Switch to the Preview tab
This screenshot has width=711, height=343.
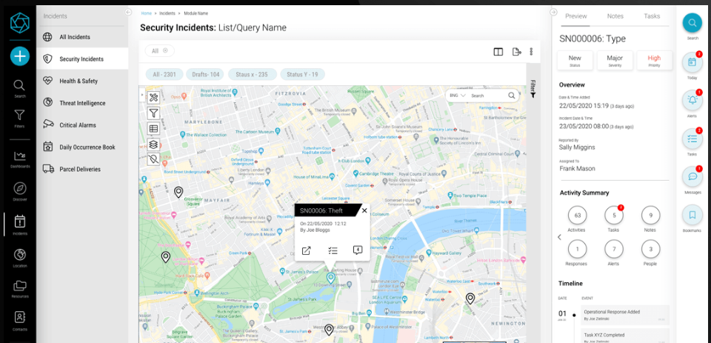576,16
